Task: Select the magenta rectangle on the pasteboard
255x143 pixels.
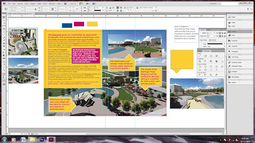Action: 79,24
